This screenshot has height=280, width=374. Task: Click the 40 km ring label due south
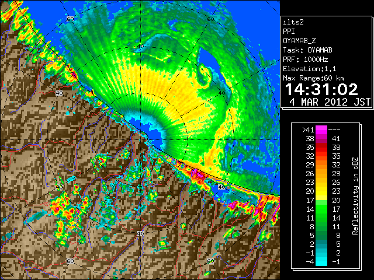point(140,233)
